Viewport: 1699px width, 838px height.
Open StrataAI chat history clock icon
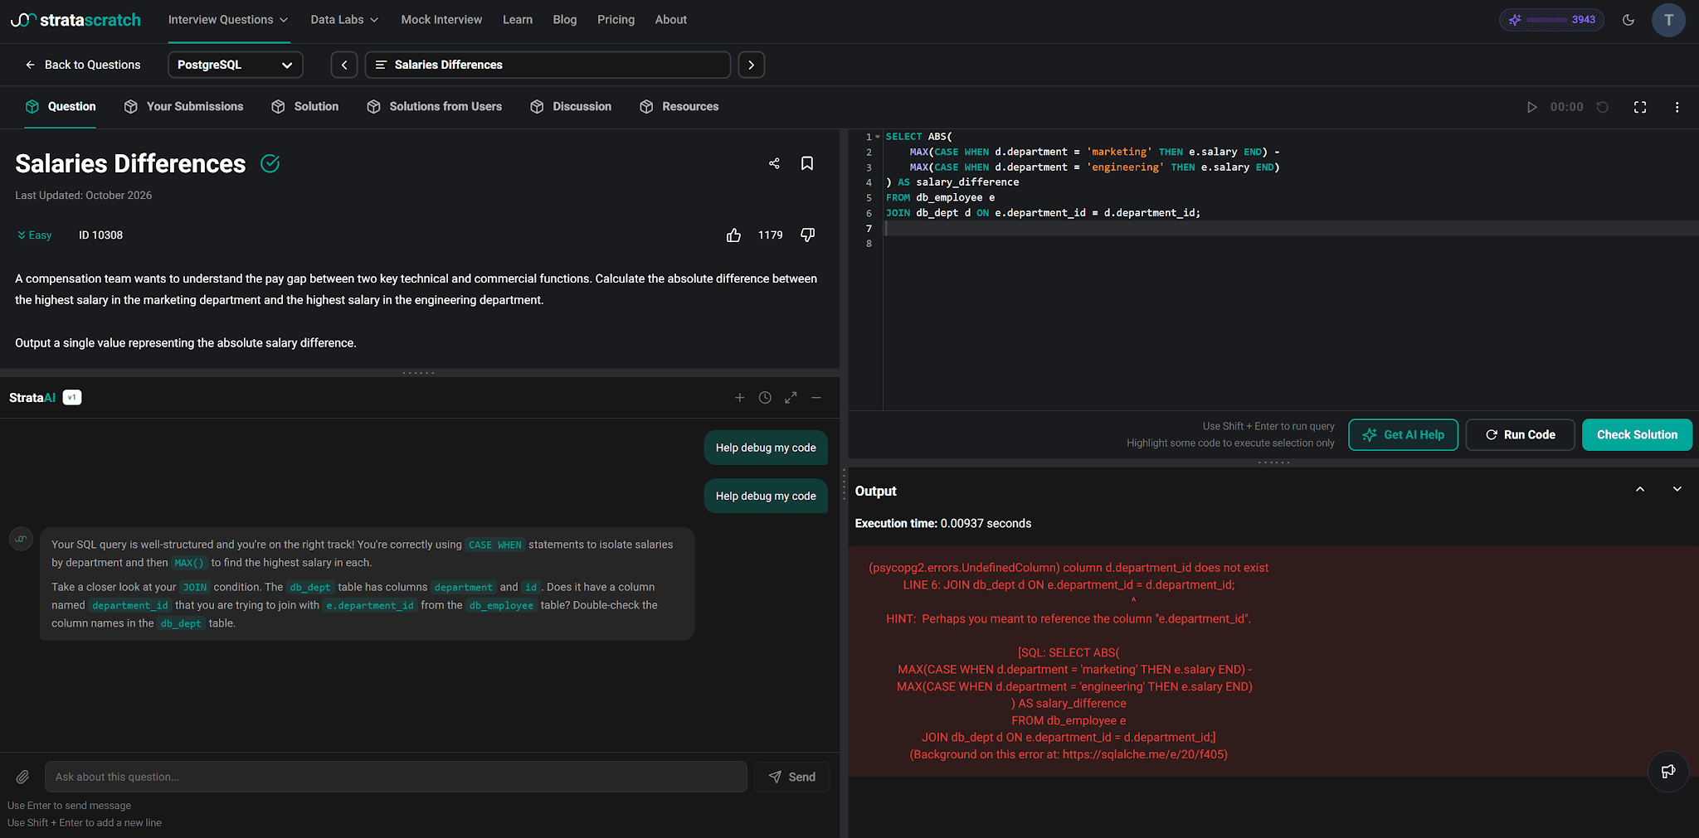tap(765, 398)
